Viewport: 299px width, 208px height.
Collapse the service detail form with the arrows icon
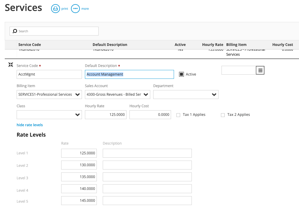coord(11,64)
